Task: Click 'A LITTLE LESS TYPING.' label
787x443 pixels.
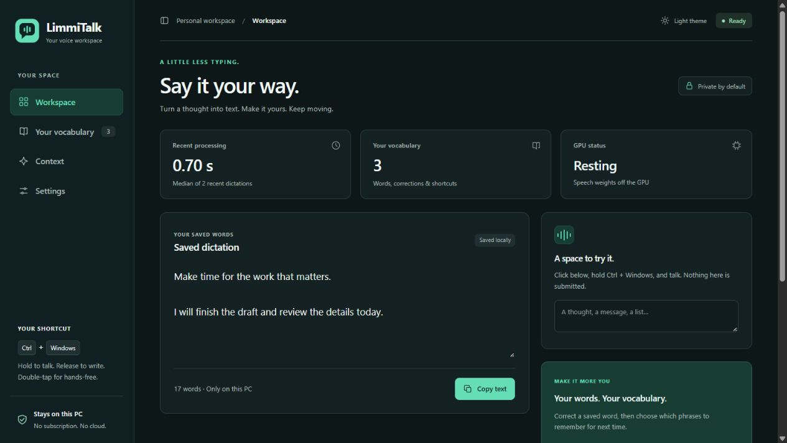Action: (200, 62)
